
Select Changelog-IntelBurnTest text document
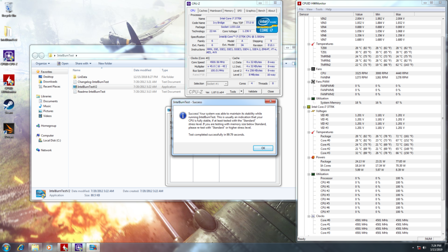(93, 82)
